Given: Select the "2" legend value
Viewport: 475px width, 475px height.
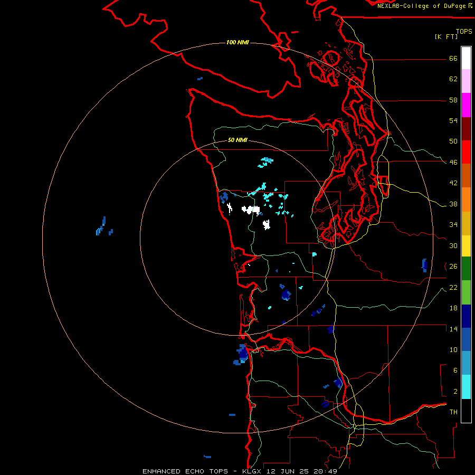Looking at the screenshot, I should 455,392.
